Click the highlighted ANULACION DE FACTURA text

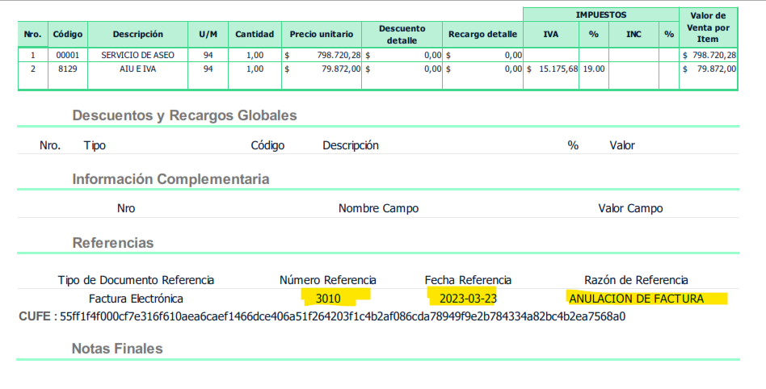coord(636,299)
